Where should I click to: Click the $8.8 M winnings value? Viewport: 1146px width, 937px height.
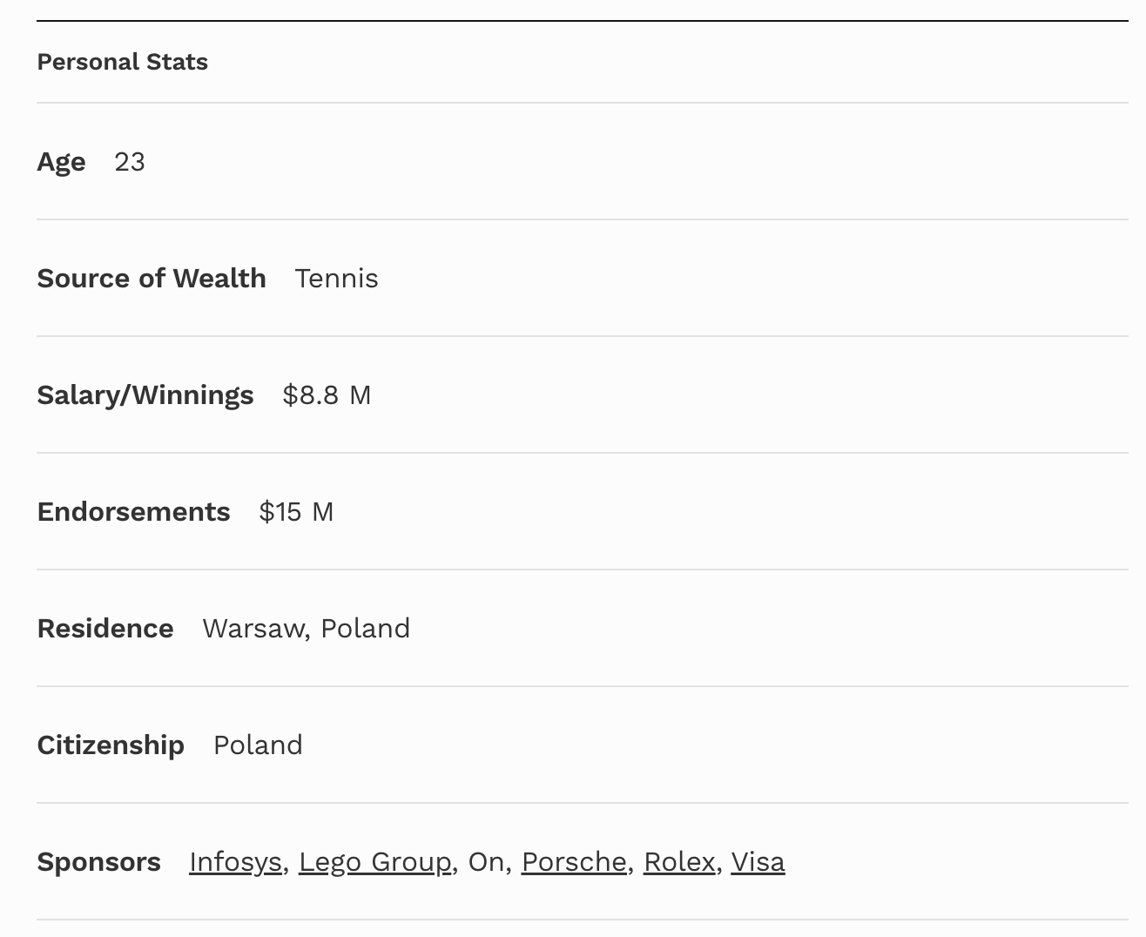327,395
